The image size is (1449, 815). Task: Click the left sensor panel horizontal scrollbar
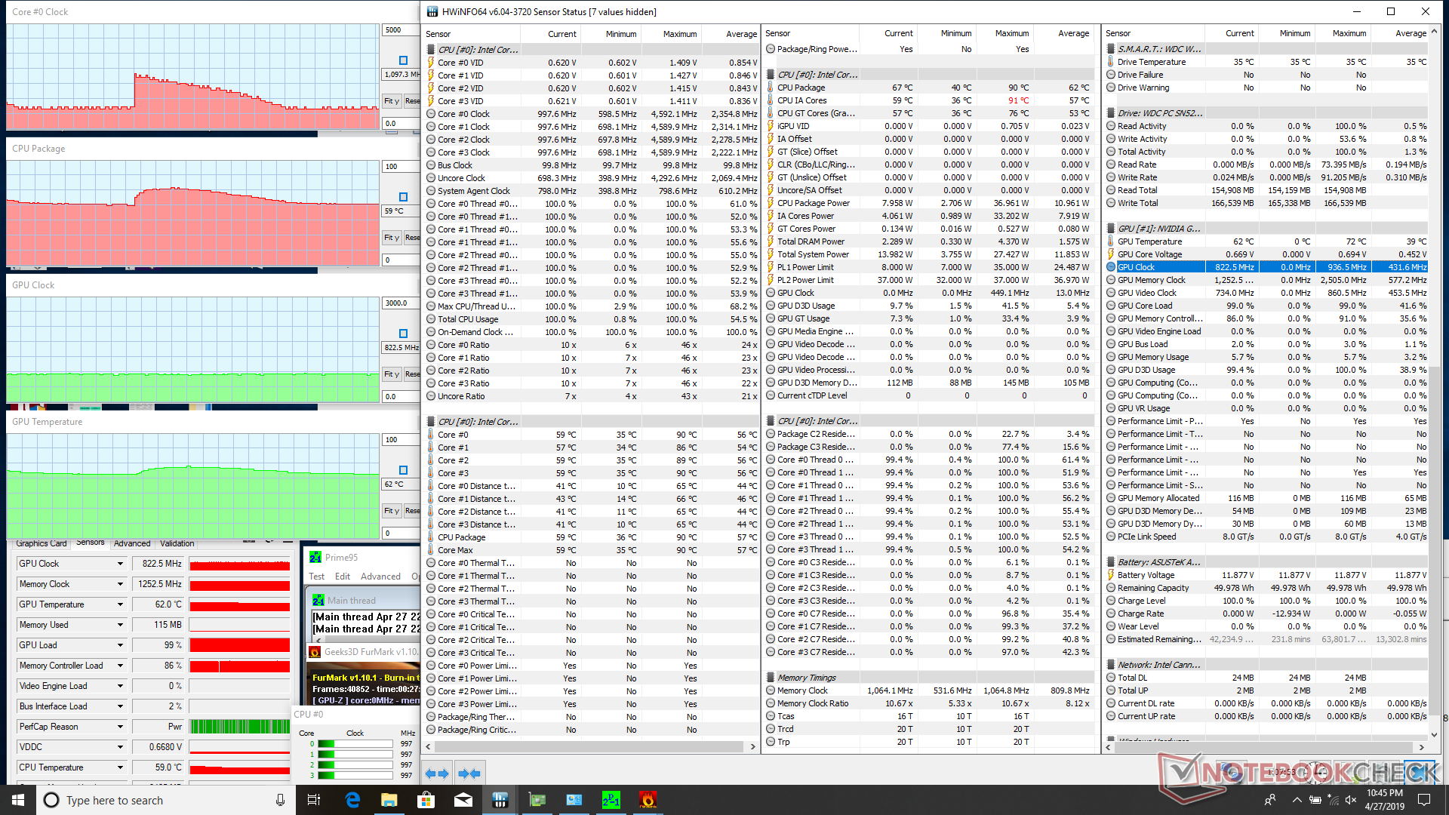(x=589, y=746)
